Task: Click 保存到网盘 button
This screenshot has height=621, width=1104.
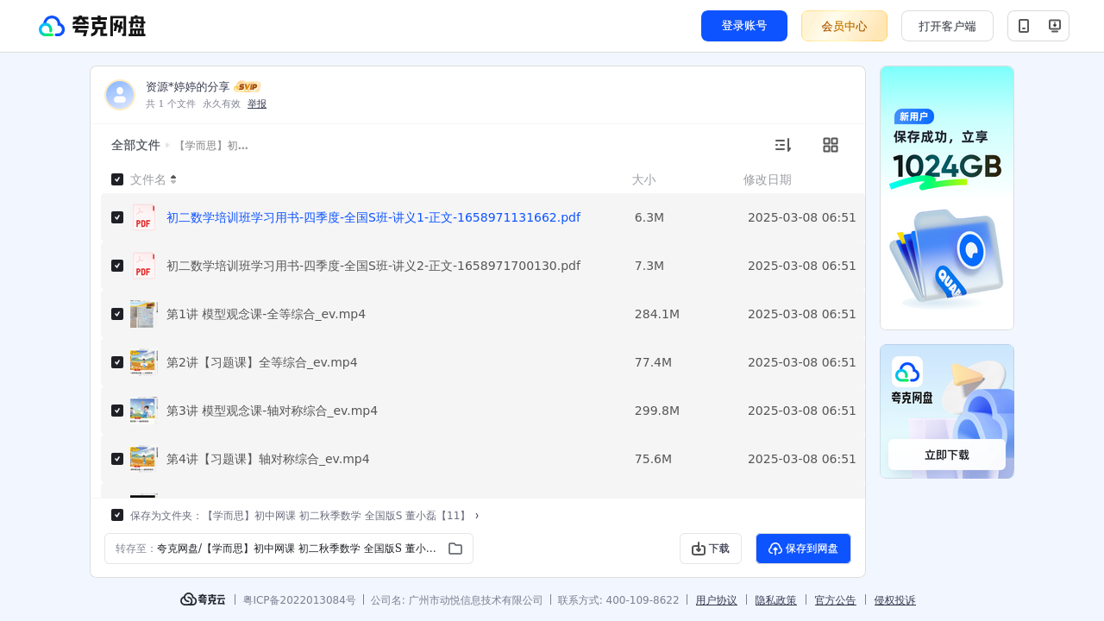Action: (803, 549)
